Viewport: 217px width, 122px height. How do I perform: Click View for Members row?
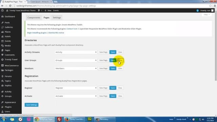[x=120, y=68]
